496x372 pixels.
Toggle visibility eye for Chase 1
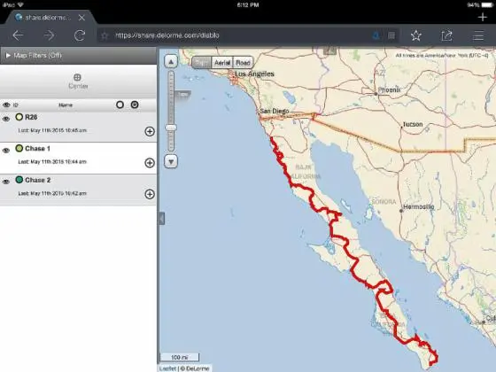tap(6, 151)
